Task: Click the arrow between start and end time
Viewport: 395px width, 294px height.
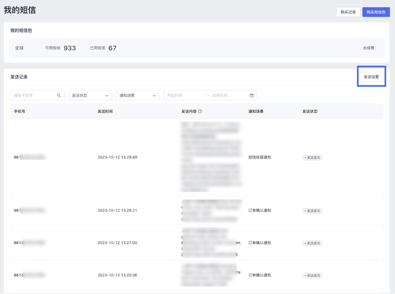Action: (208, 96)
